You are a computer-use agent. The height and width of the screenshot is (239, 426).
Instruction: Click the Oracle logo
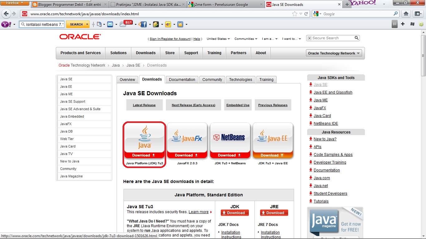coord(80,37)
